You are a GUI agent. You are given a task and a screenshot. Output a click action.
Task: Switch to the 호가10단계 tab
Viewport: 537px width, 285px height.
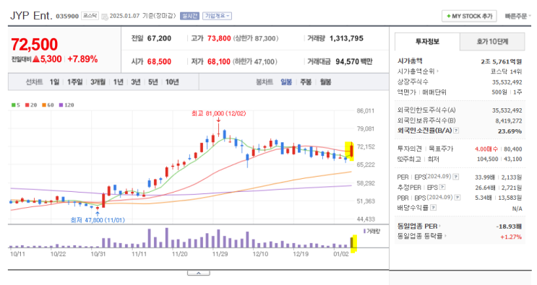click(x=492, y=42)
